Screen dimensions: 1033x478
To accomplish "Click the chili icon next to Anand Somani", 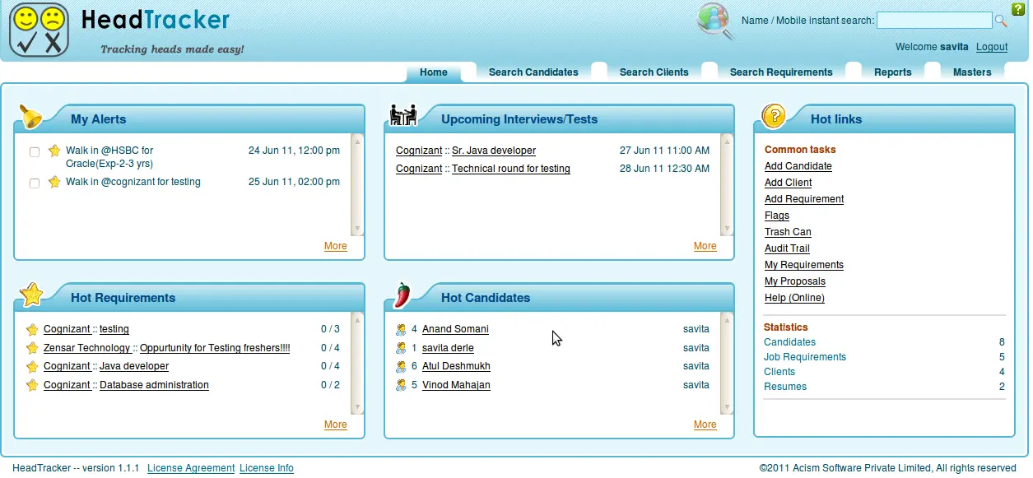I will click(402, 329).
